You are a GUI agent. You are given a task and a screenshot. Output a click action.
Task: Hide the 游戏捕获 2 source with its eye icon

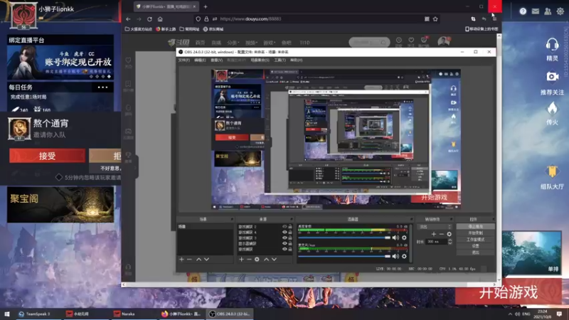[x=284, y=227]
